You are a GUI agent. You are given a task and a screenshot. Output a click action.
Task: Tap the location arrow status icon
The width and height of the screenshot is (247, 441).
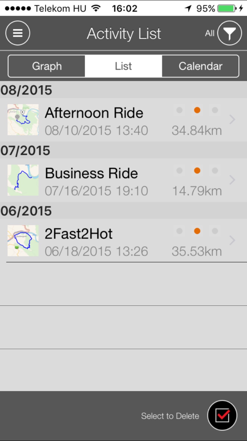click(188, 8)
